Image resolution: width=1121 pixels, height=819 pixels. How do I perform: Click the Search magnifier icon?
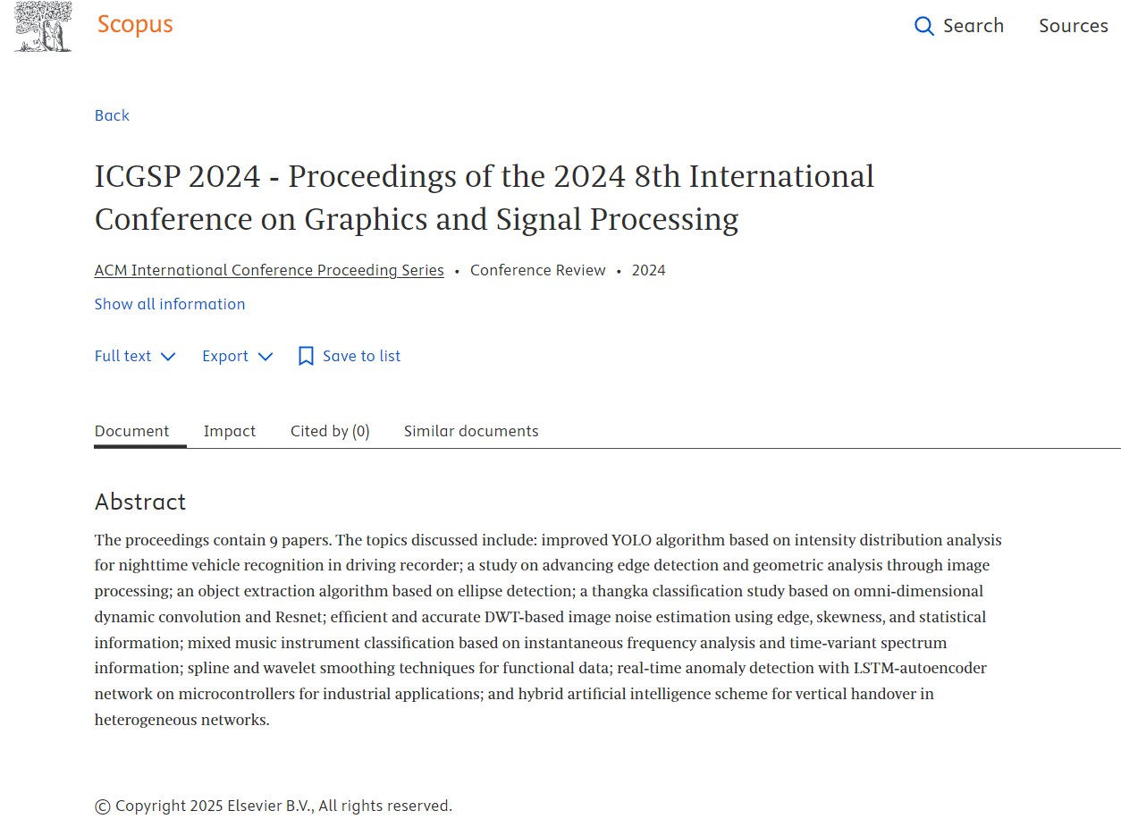[924, 26]
